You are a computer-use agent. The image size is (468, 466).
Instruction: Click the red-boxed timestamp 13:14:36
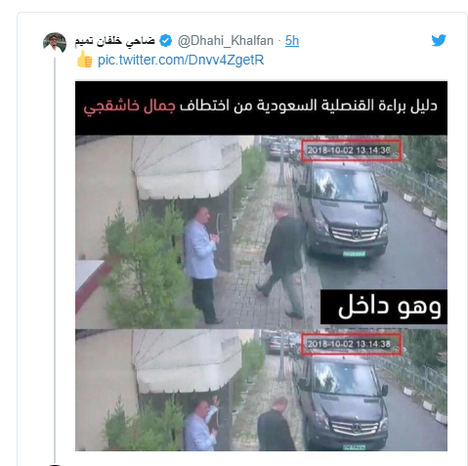point(351,150)
